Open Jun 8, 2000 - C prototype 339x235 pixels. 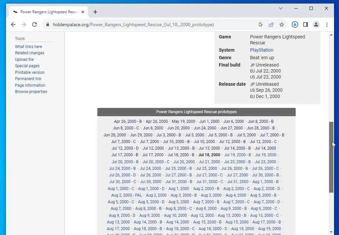[x=126, y=128]
